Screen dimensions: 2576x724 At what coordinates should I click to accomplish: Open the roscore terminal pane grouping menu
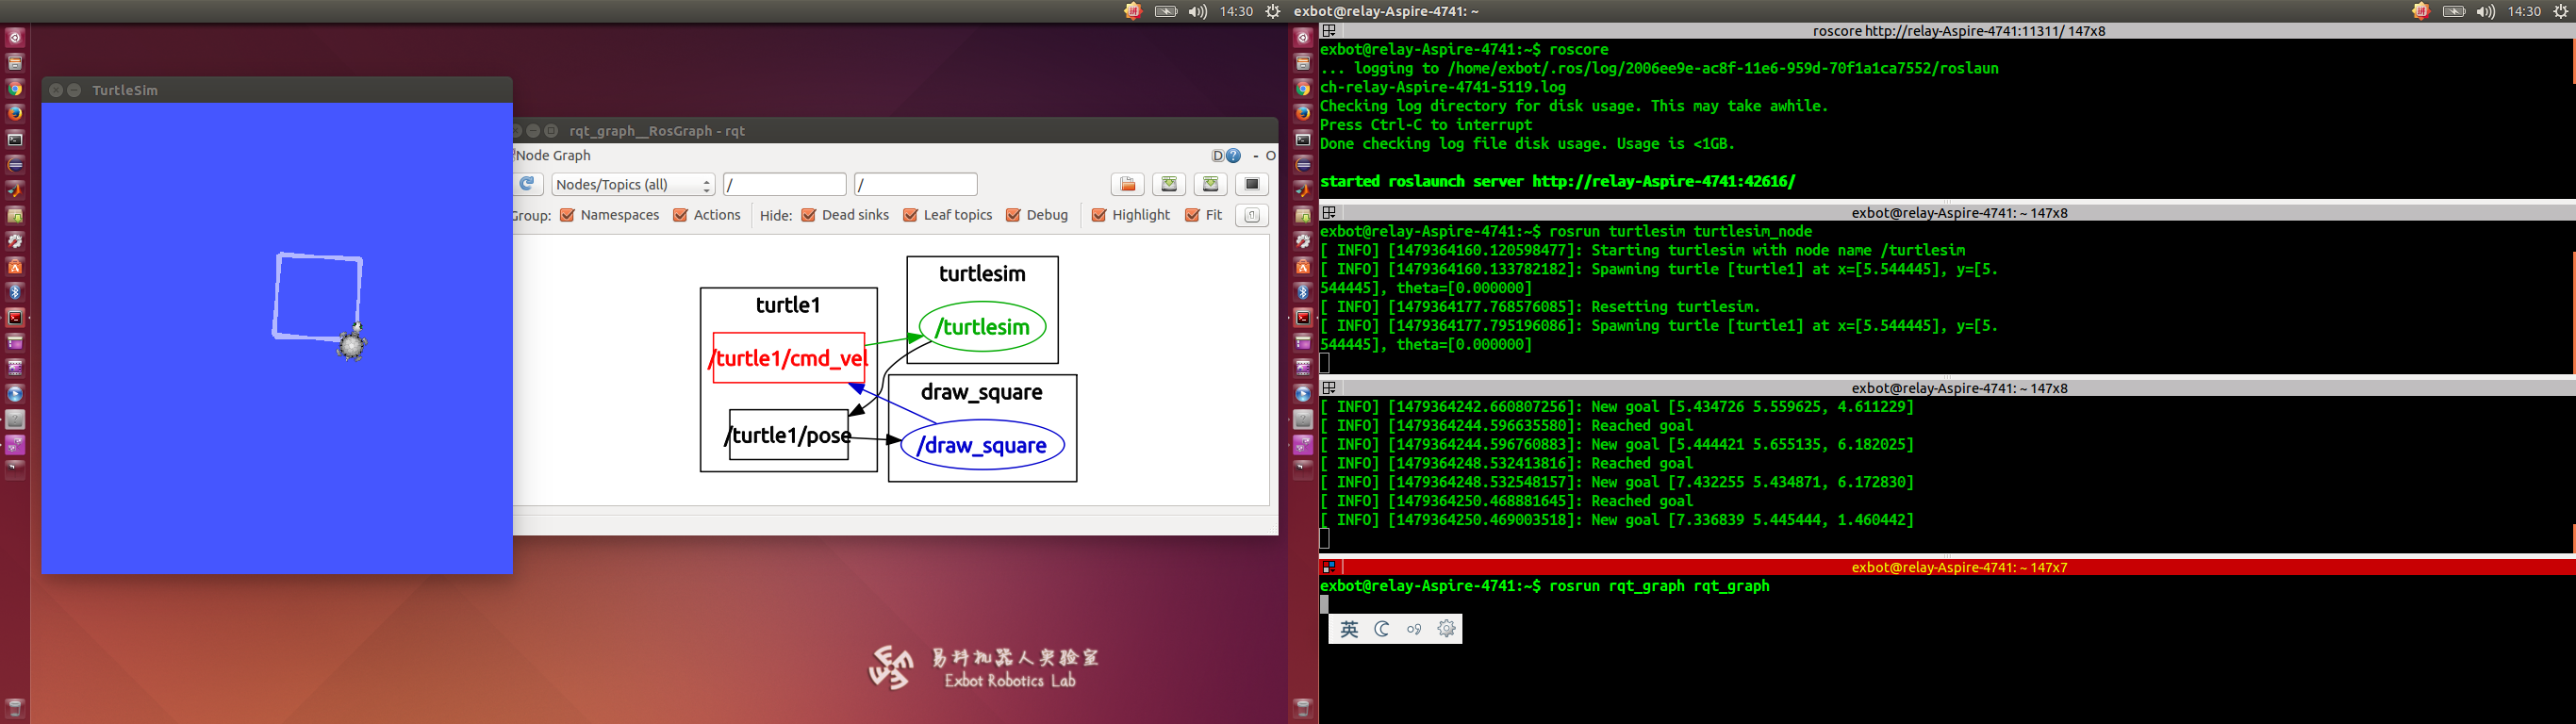tap(1329, 31)
